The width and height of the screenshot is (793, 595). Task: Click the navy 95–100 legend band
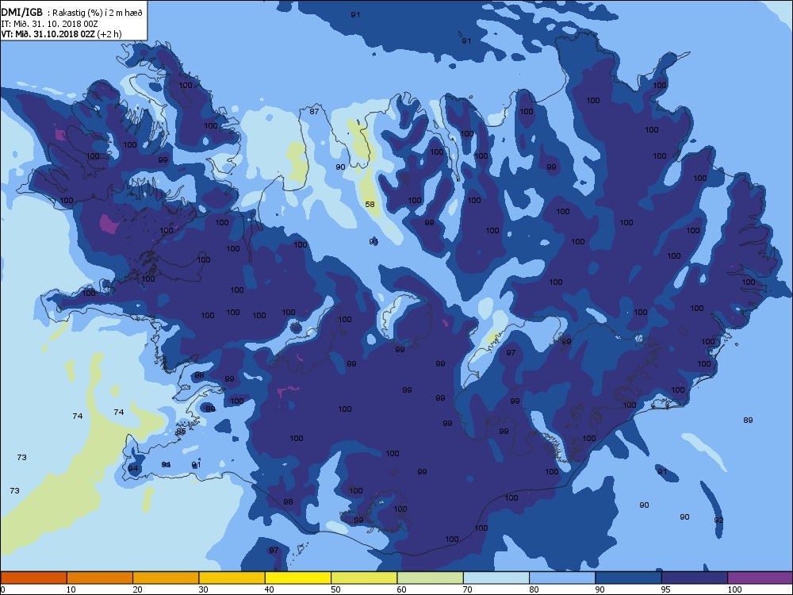695,578
